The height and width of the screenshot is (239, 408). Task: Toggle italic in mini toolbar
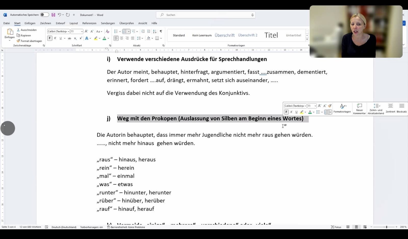[291, 112]
